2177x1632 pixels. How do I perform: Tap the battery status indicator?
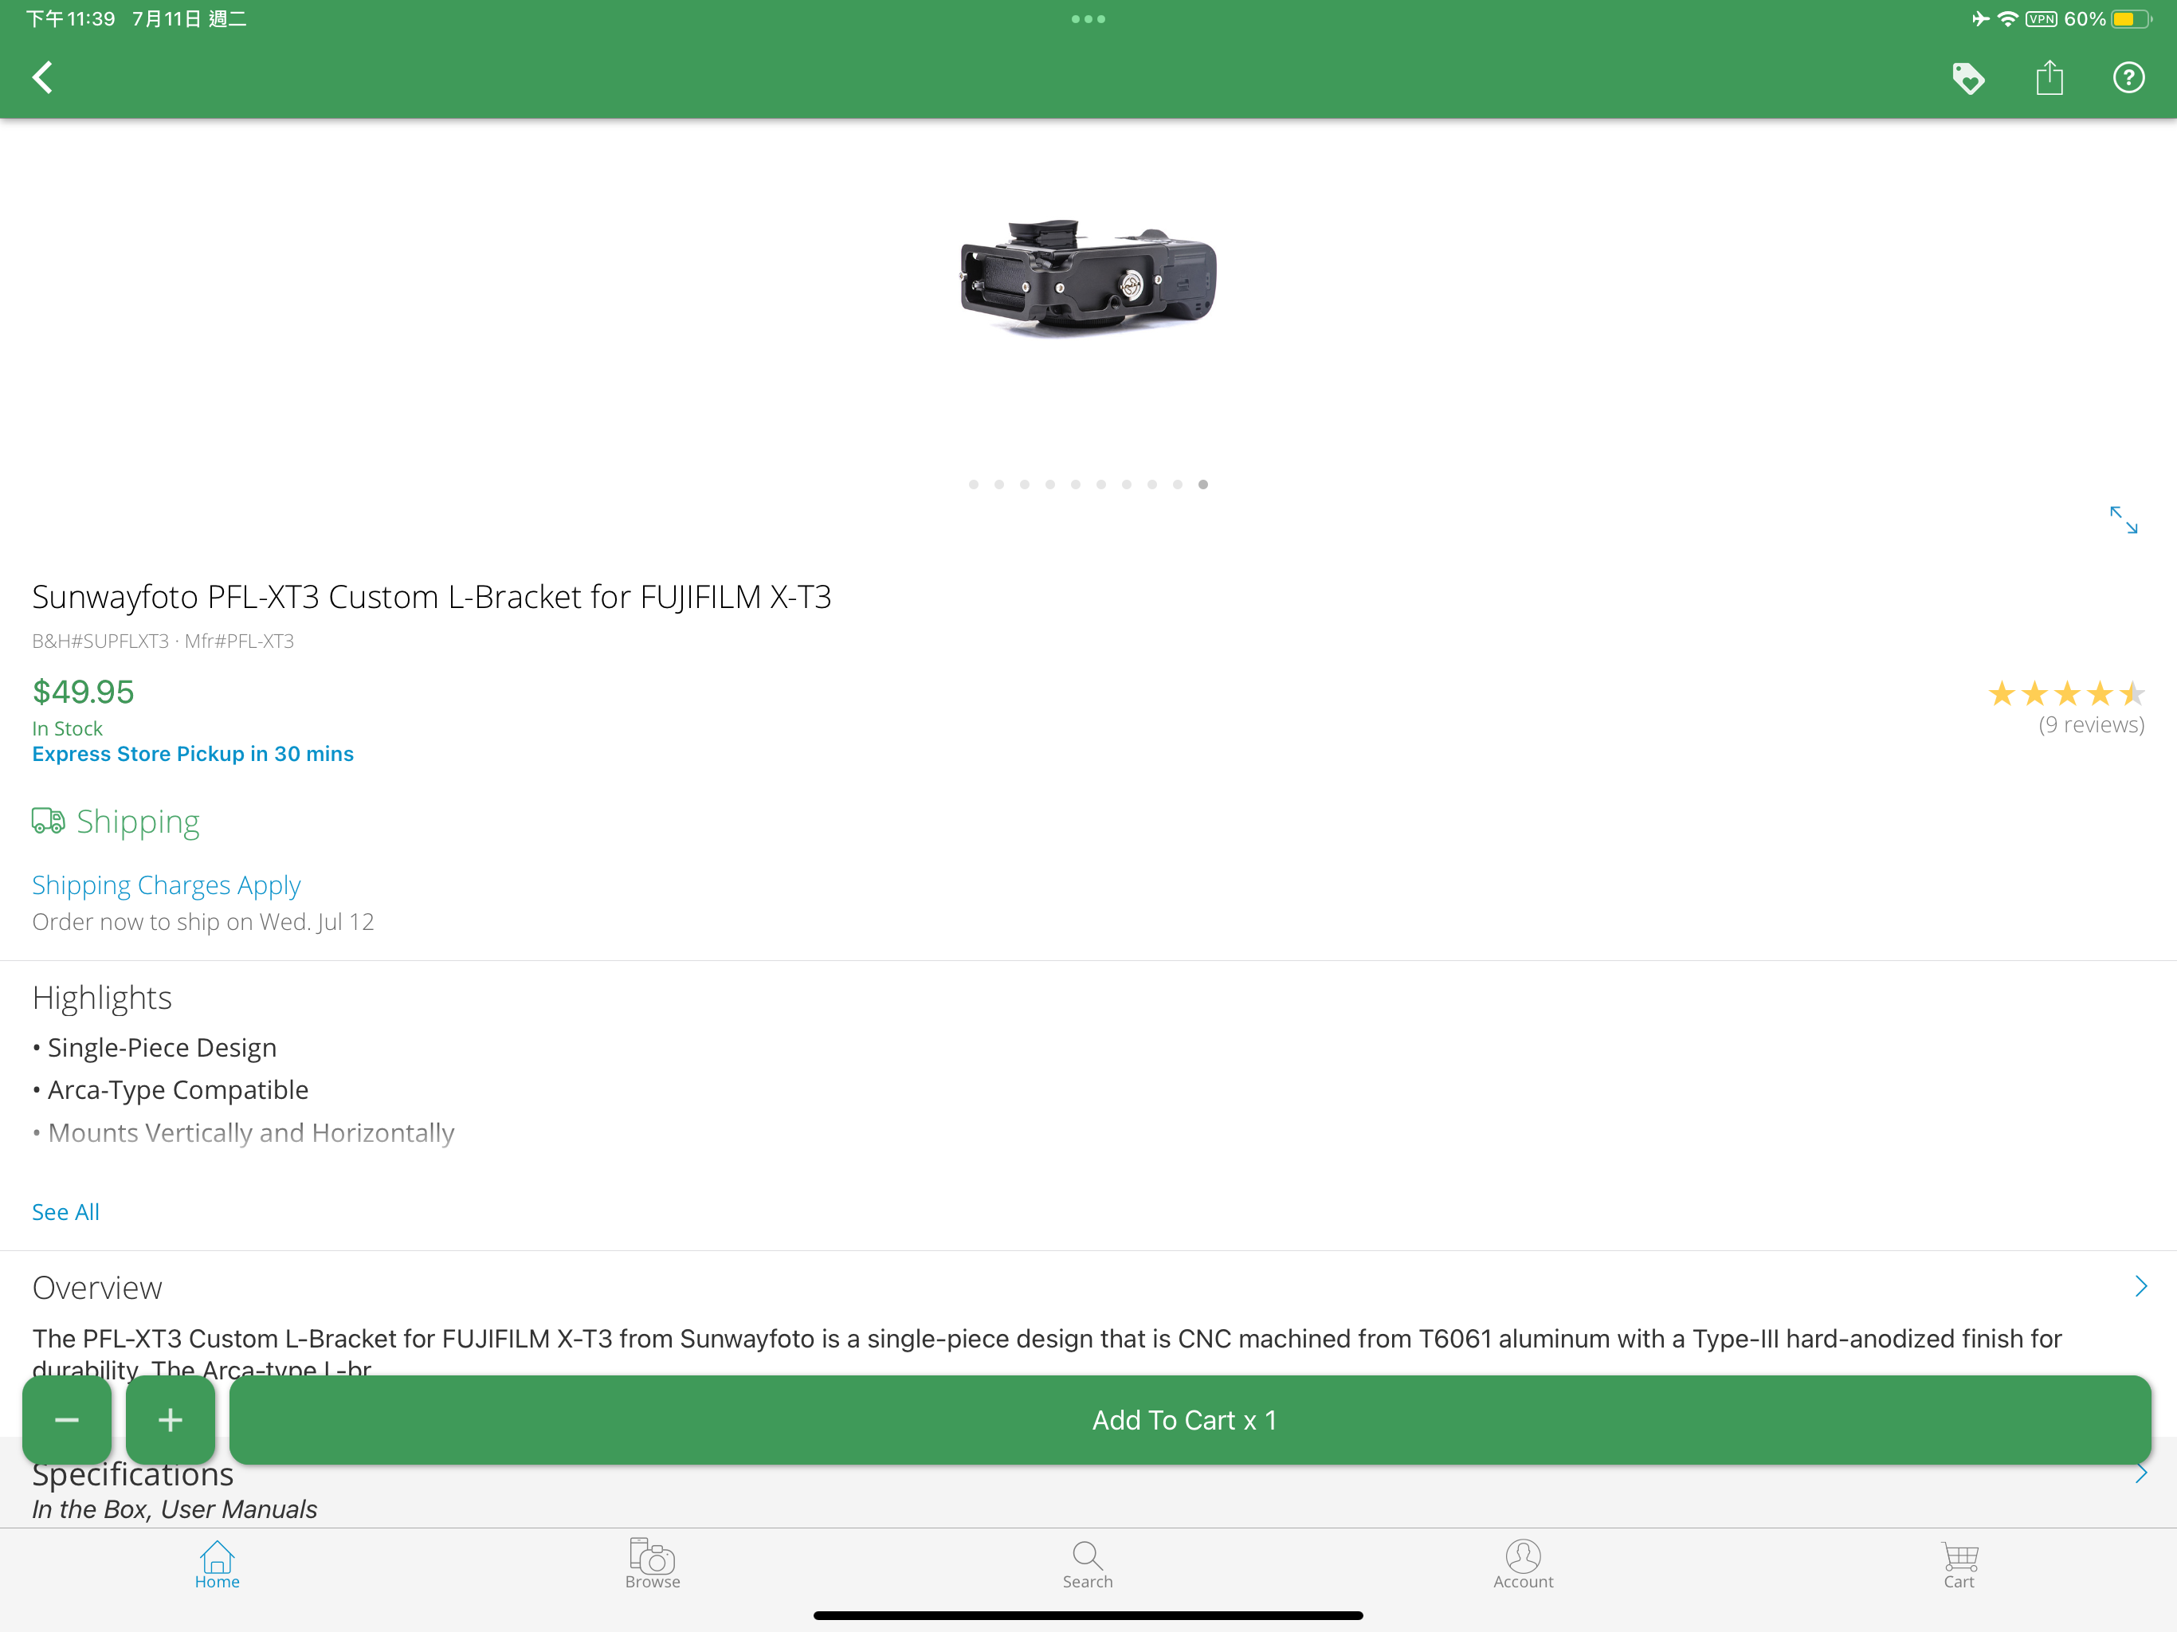coord(2131,18)
